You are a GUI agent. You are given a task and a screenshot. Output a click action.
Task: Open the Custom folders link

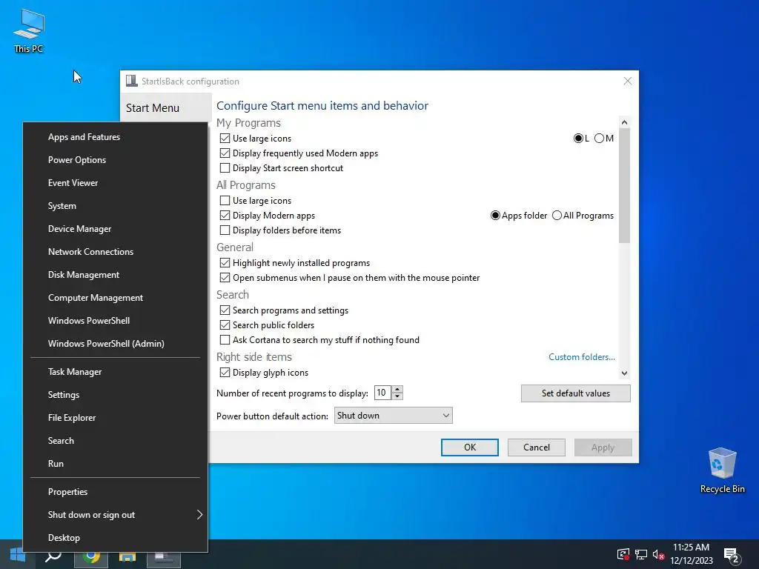tap(581, 357)
